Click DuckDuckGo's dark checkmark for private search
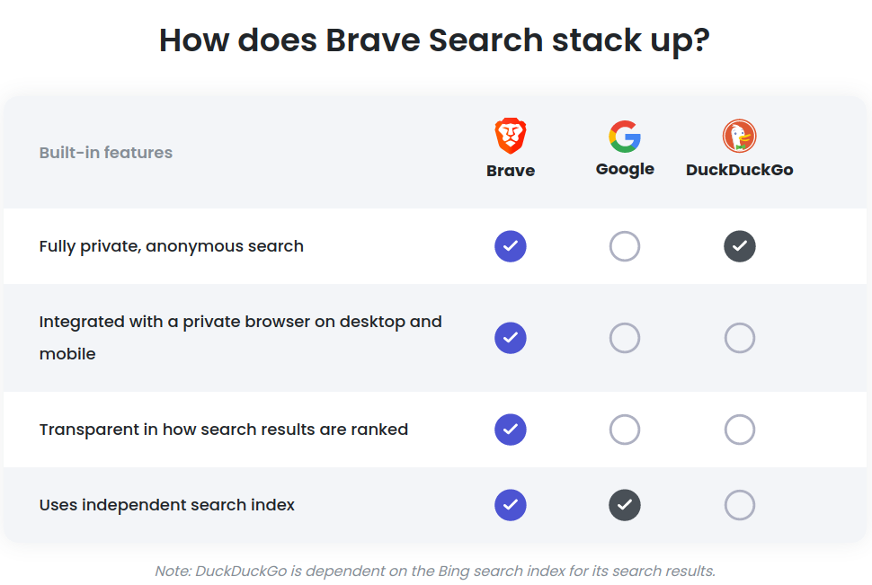Viewport: 872px width, 585px height. click(x=740, y=246)
